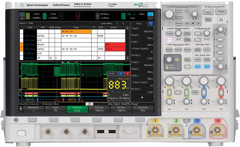This screenshot has width=240, height=147.
Task: Click the Auto Scale key
Action: tap(221, 19)
